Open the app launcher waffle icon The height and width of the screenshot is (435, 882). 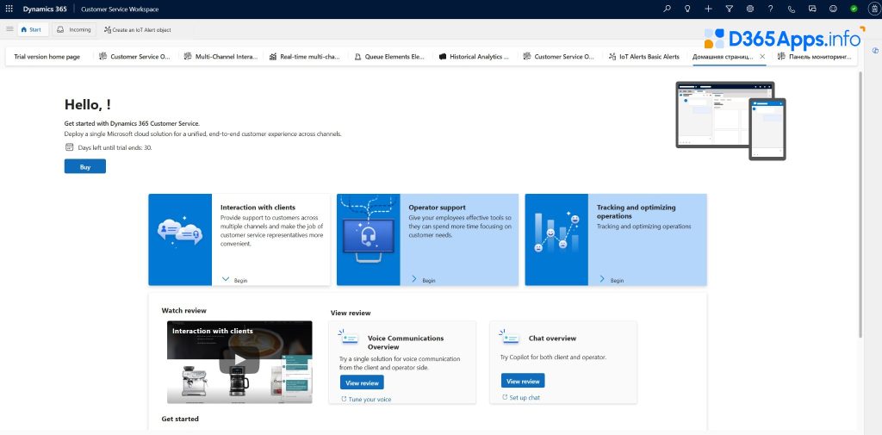pos(9,9)
